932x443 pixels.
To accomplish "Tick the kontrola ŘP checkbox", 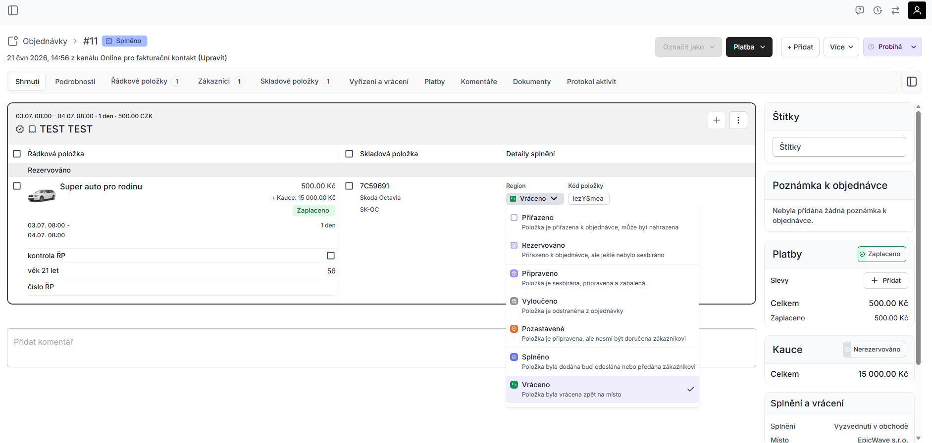I will pos(331,256).
